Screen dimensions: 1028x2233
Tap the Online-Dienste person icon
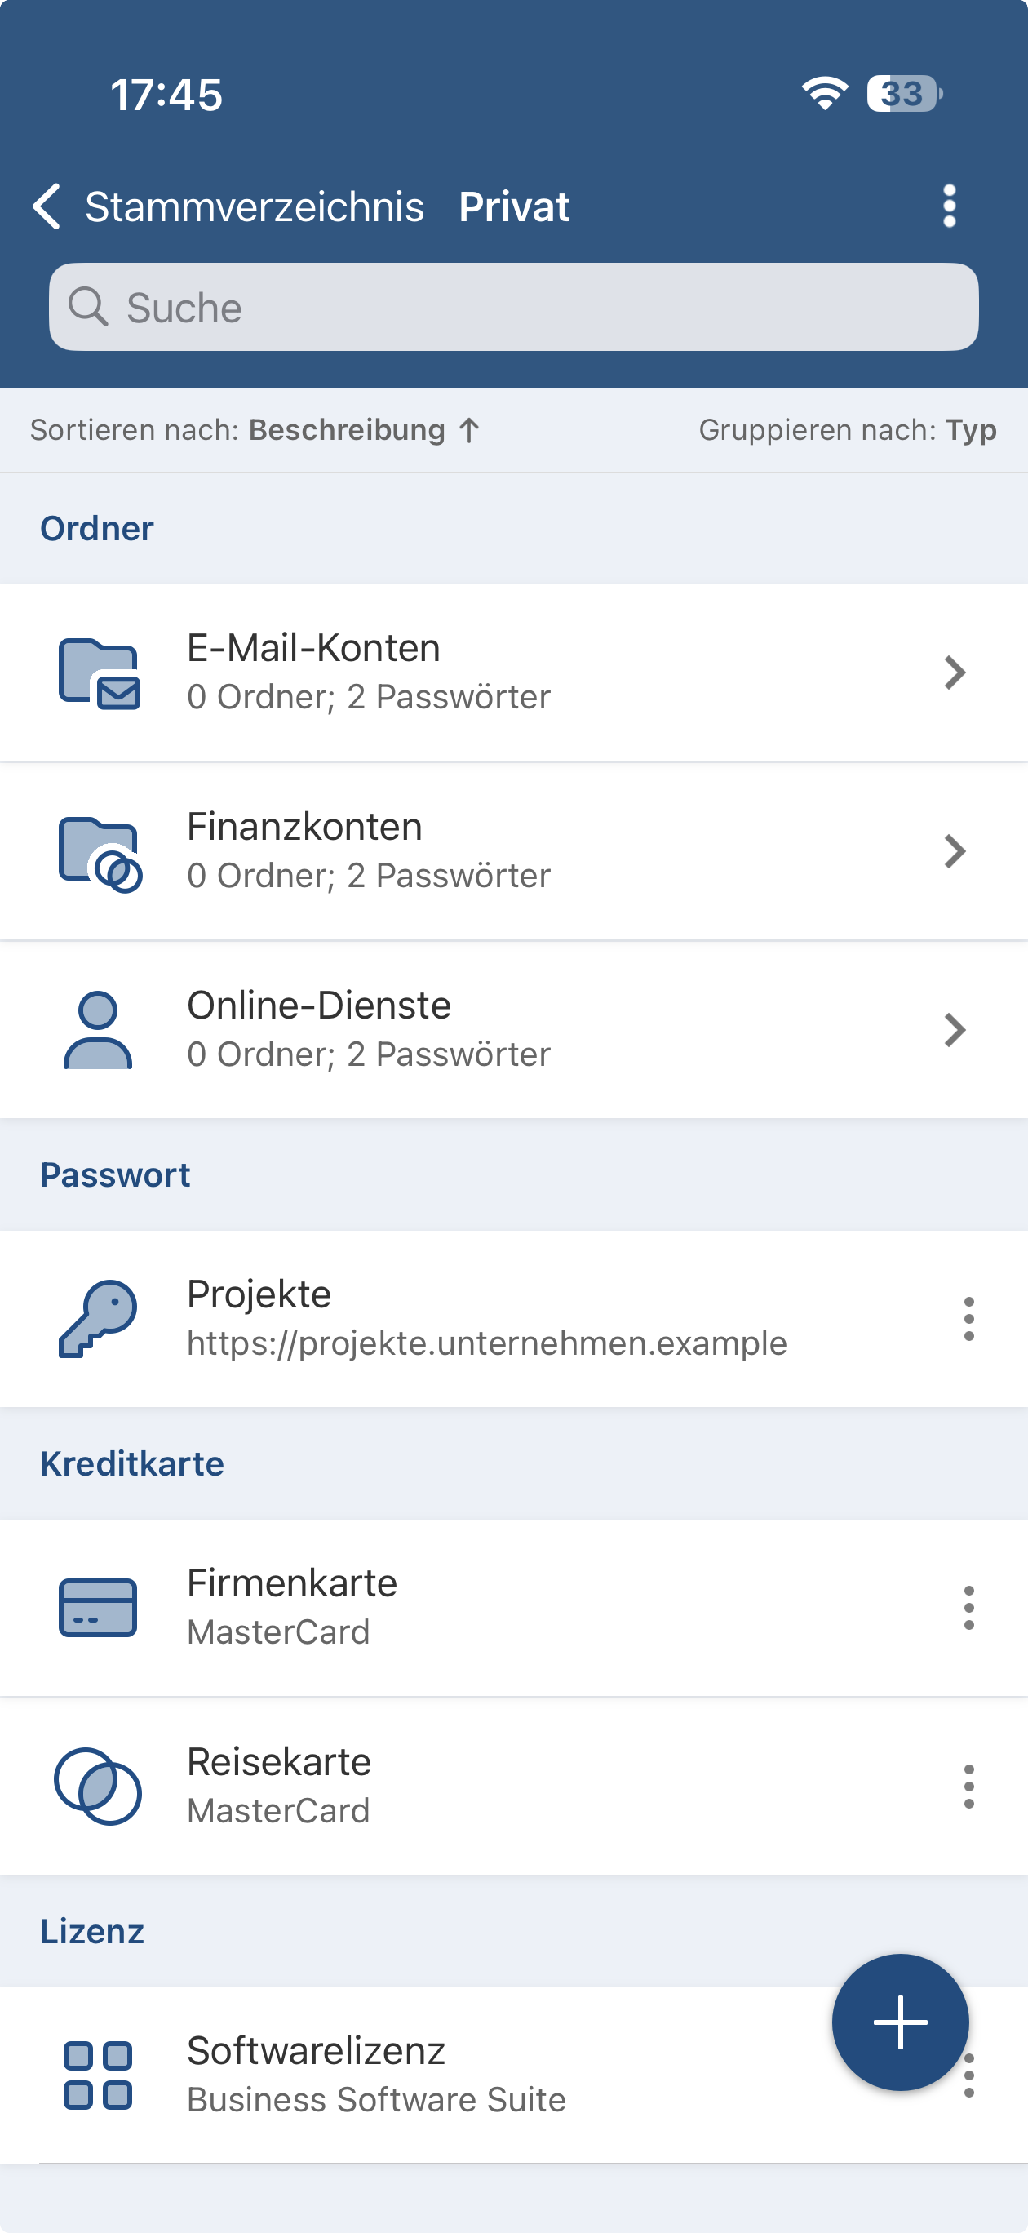point(98,1030)
